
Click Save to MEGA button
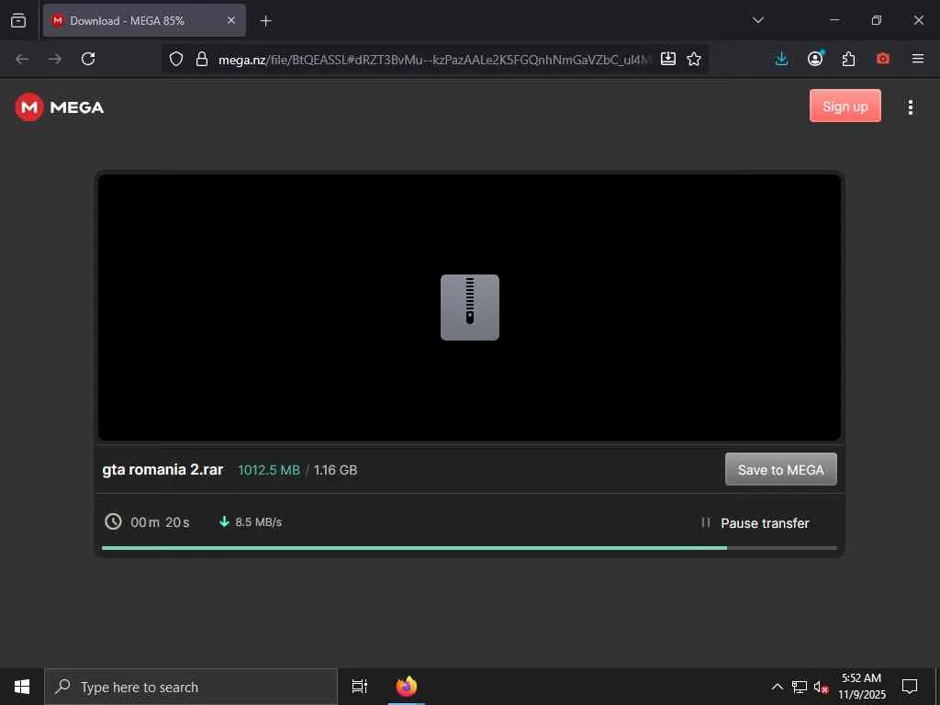coord(780,469)
